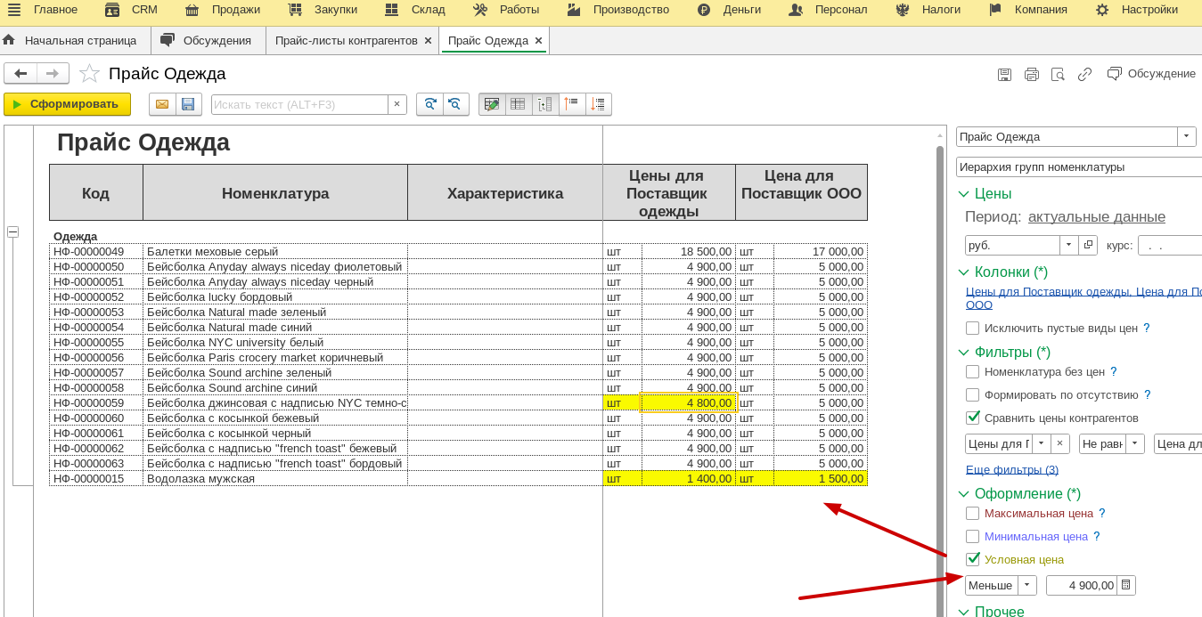The height and width of the screenshot is (617, 1202).
Task: Uncheck Сравнить цены контрагентов checkbox
Action: 972,418
